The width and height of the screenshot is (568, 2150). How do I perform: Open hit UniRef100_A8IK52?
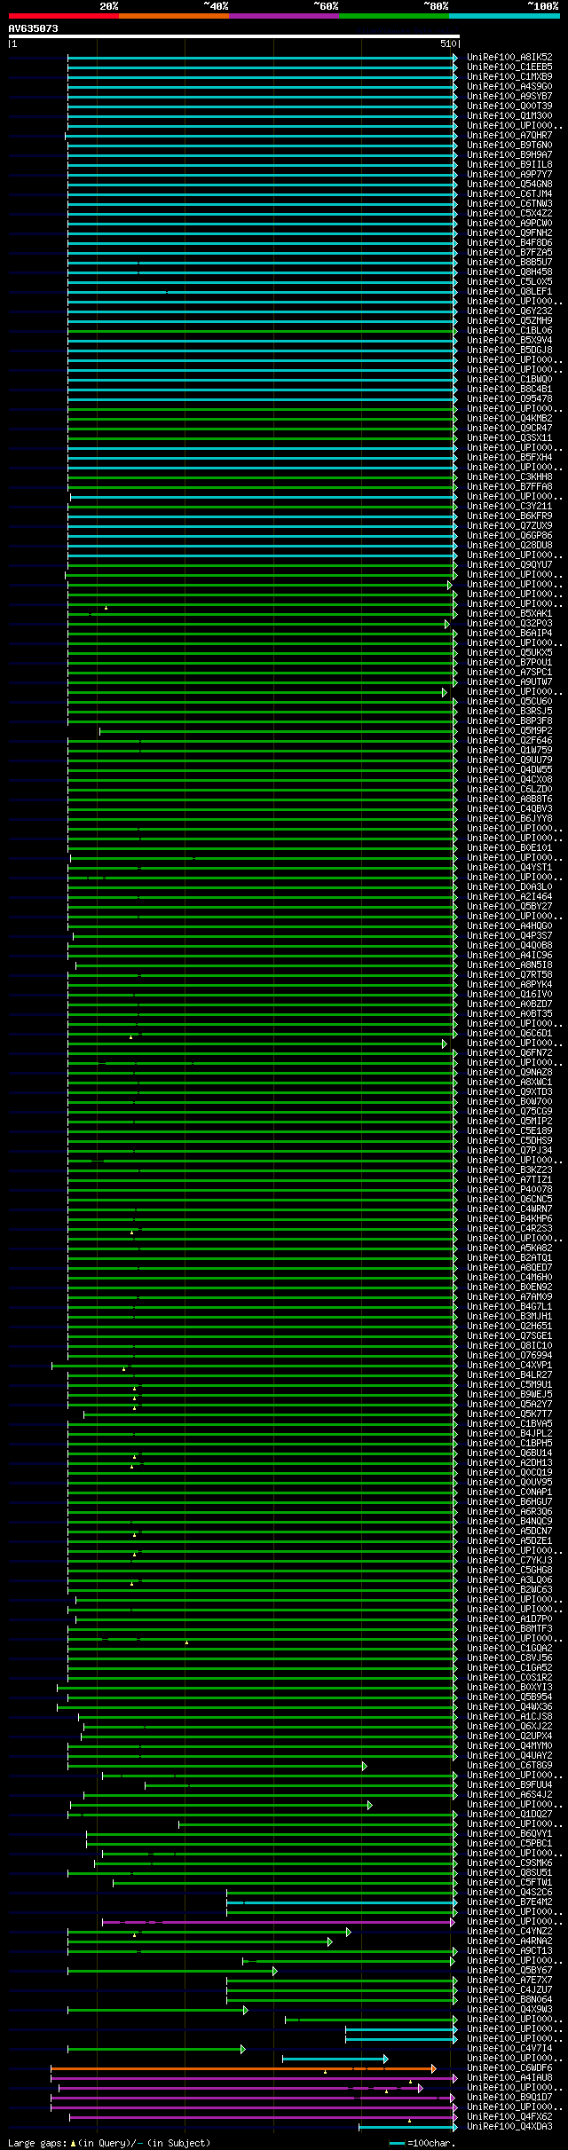pyautogui.click(x=509, y=58)
